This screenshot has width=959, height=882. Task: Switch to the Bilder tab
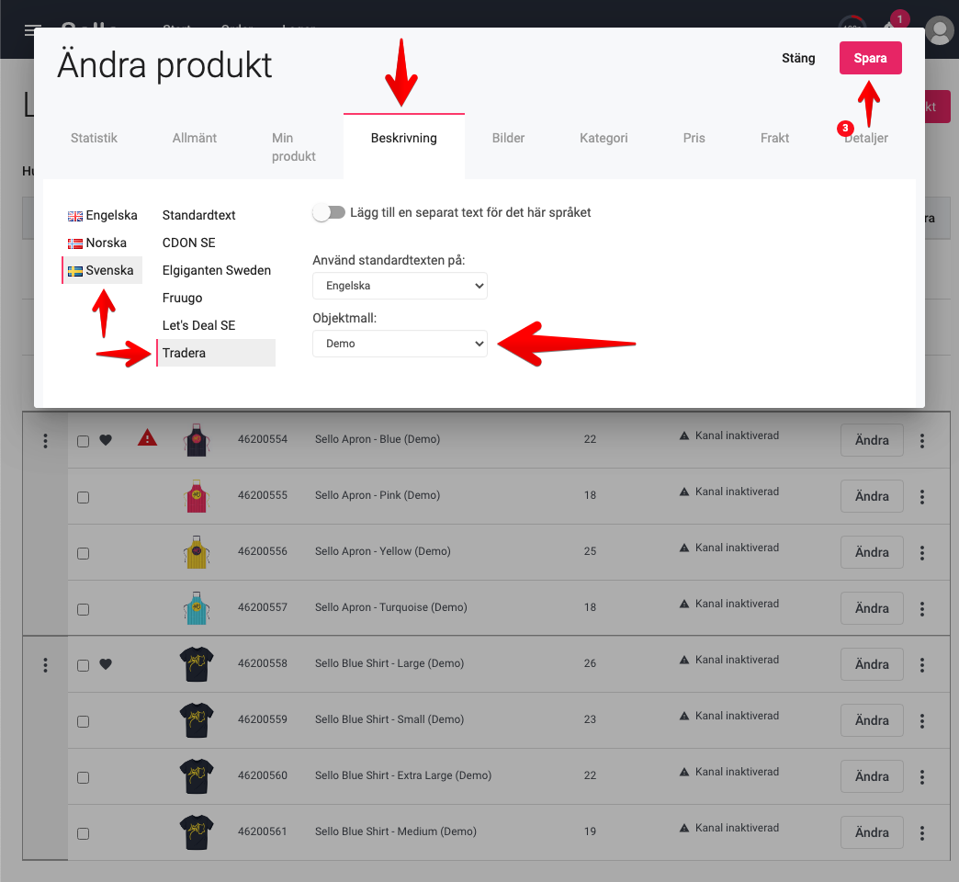pos(508,138)
